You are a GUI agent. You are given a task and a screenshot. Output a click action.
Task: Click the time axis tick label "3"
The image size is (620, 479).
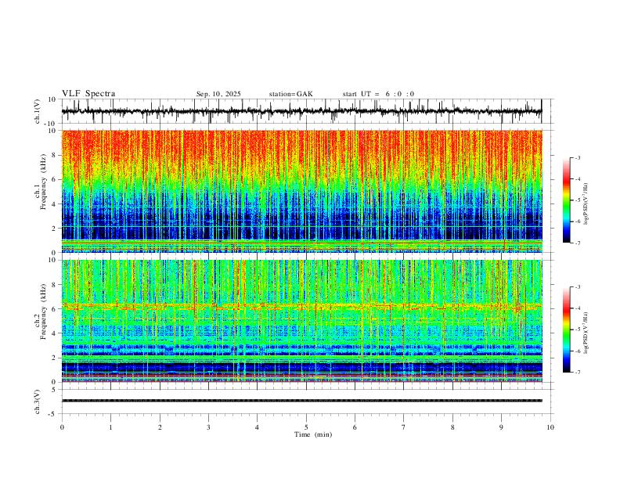(208, 427)
